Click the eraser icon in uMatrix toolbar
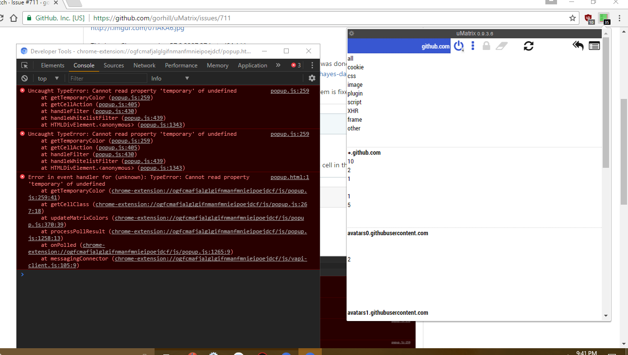Screen dimensions: 628x355 502,46
